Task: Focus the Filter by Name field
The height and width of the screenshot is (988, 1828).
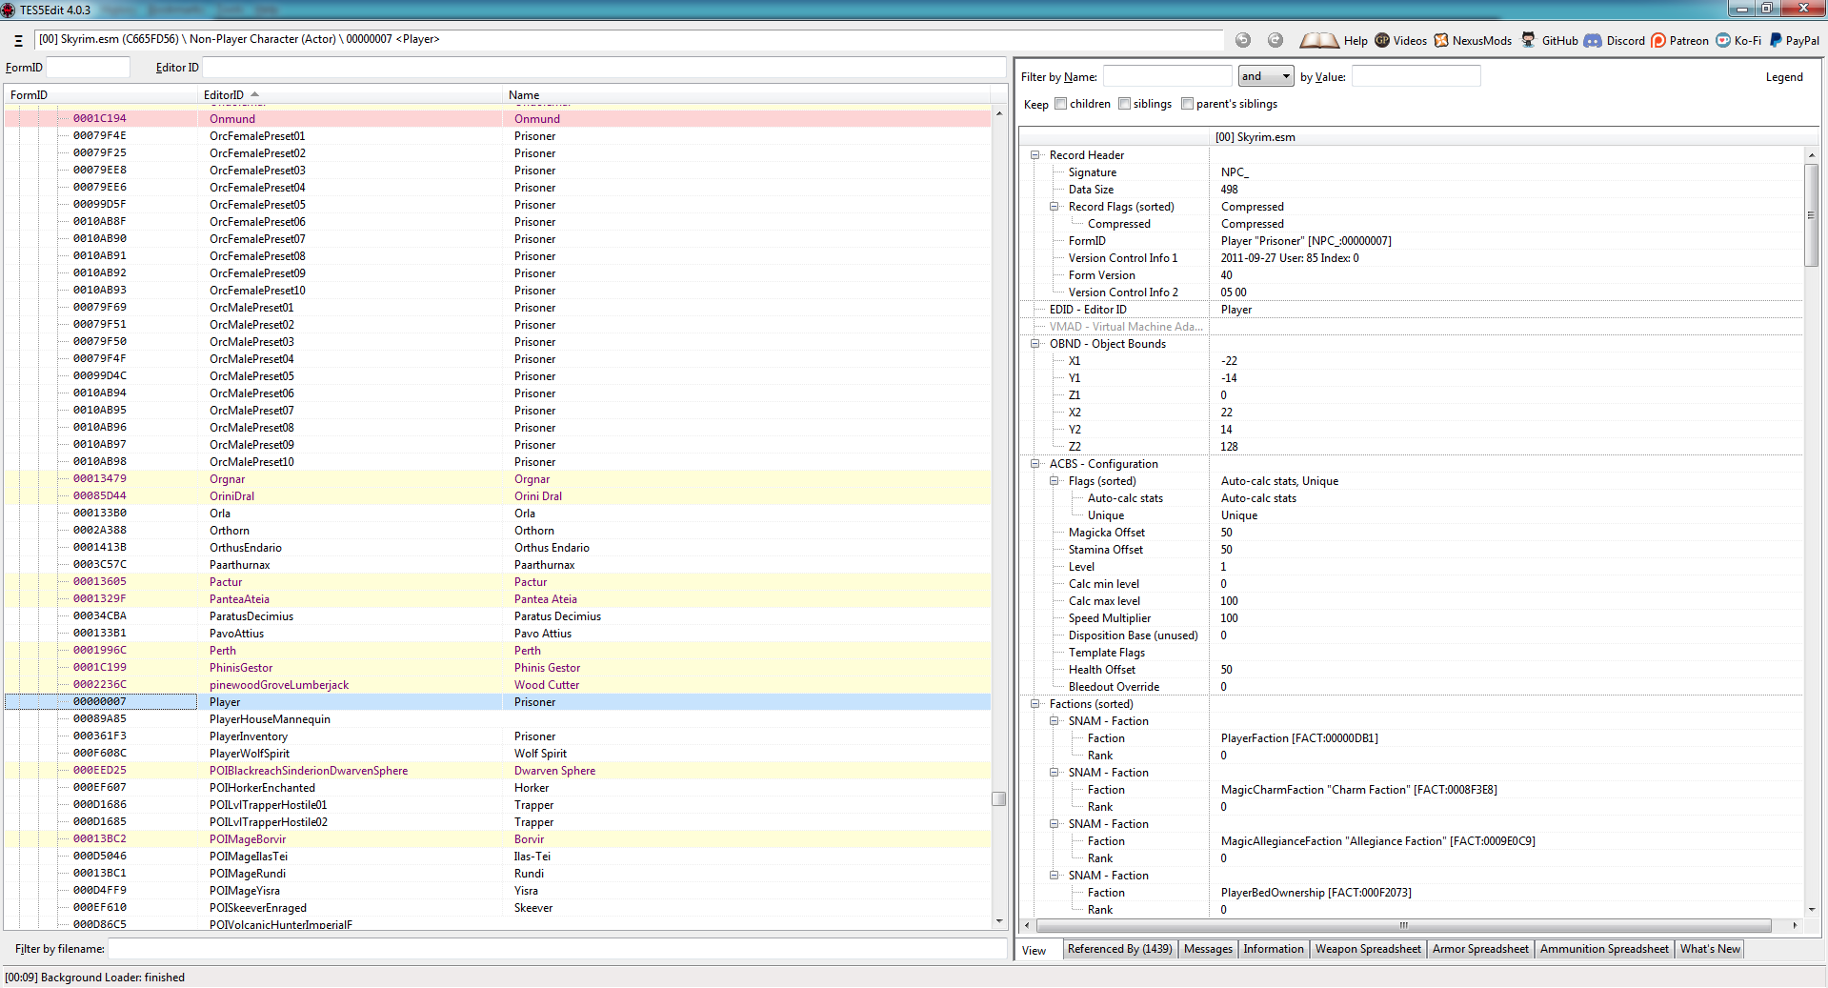Action: click(1167, 76)
